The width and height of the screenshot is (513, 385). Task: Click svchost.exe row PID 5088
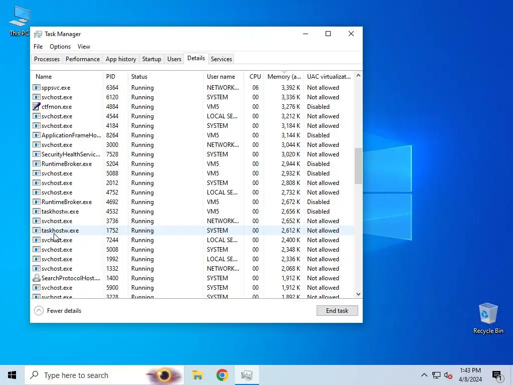tap(192, 173)
